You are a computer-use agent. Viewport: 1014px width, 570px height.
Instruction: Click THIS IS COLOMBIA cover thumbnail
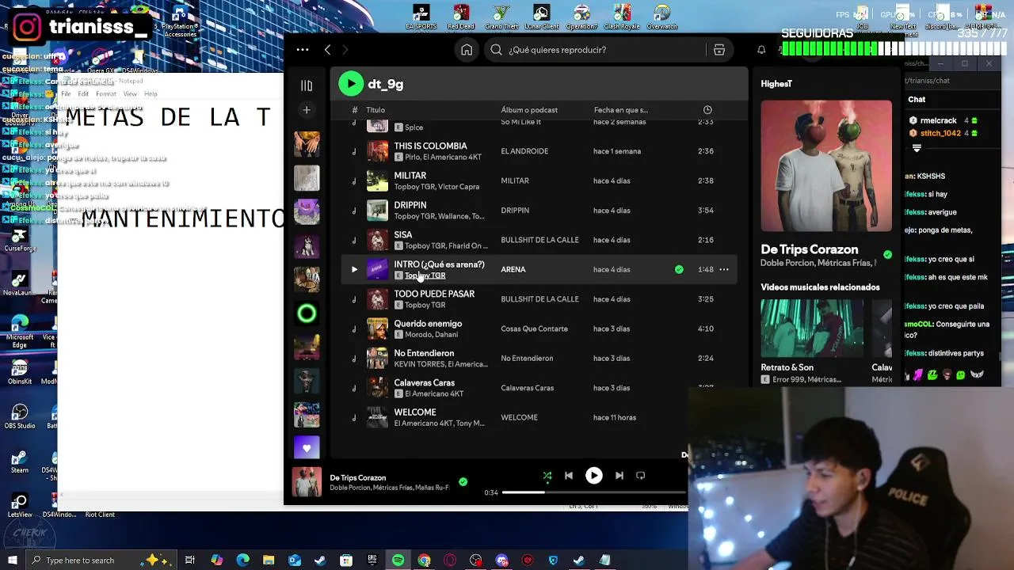377,151
